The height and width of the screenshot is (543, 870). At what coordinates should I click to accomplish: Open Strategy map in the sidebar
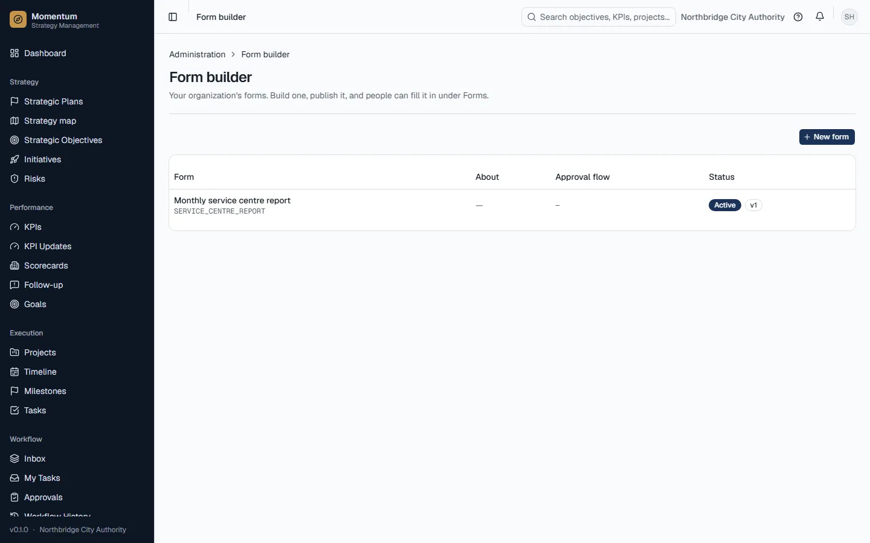tap(77, 121)
